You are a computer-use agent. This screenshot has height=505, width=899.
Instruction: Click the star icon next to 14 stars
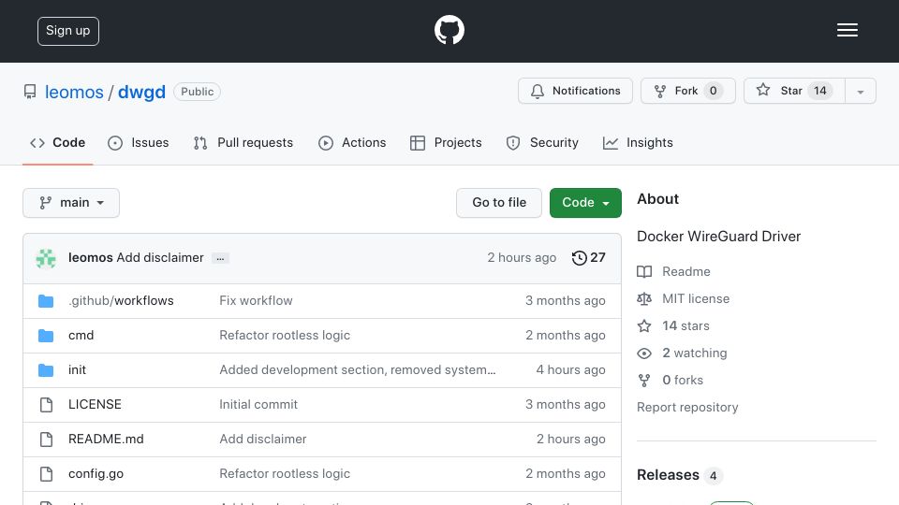tap(644, 325)
